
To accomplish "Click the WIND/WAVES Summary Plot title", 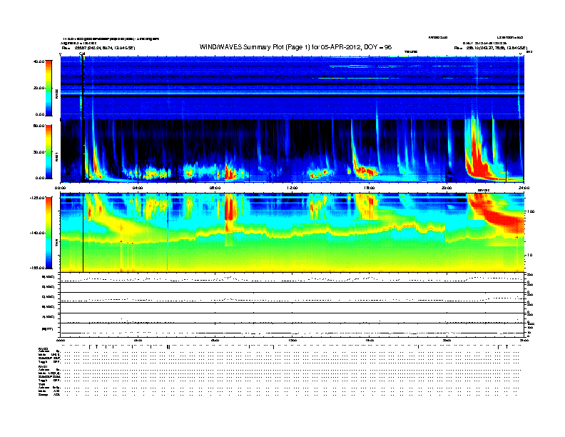I will click(295, 47).
